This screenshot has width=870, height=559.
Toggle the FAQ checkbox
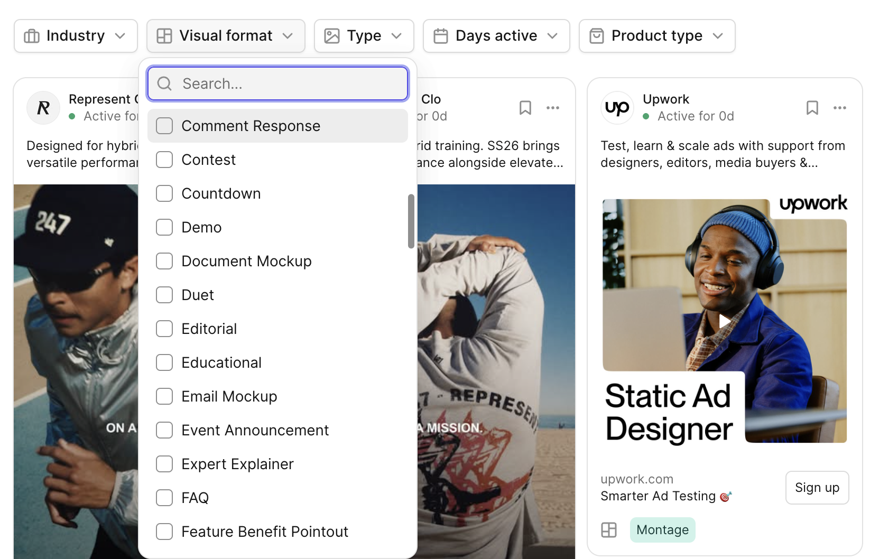[x=164, y=498]
